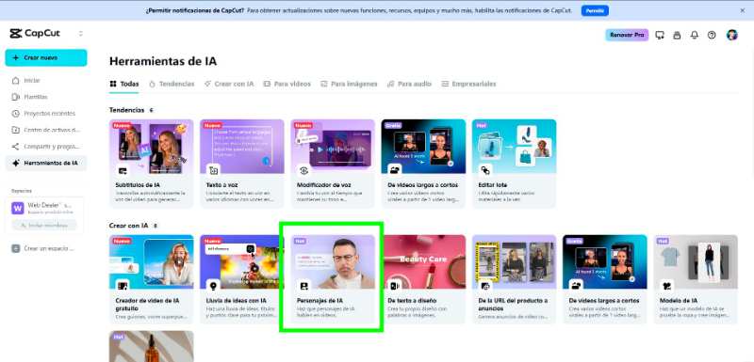Click the Editar lote card icon
Image resolution: width=754 pixels, height=362 pixels.
tap(485, 170)
